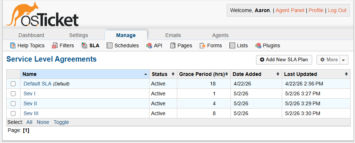Tick the Sev I checkbox
The height and width of the screenshot is (143, 355).
(x=13, y=93)
